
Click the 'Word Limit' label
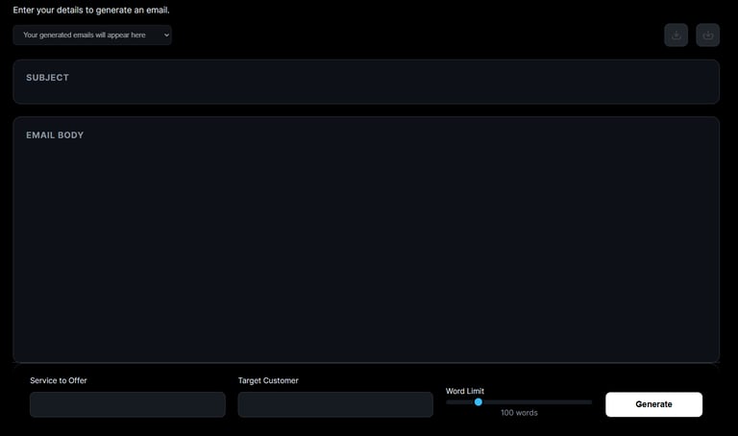[x=465, y=391]
